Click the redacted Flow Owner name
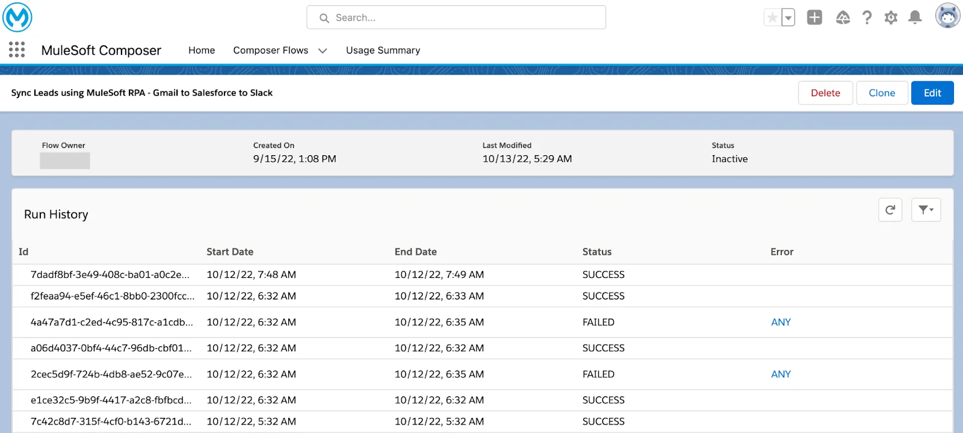This screenshot has width=963, height=433. pos(65,161)
